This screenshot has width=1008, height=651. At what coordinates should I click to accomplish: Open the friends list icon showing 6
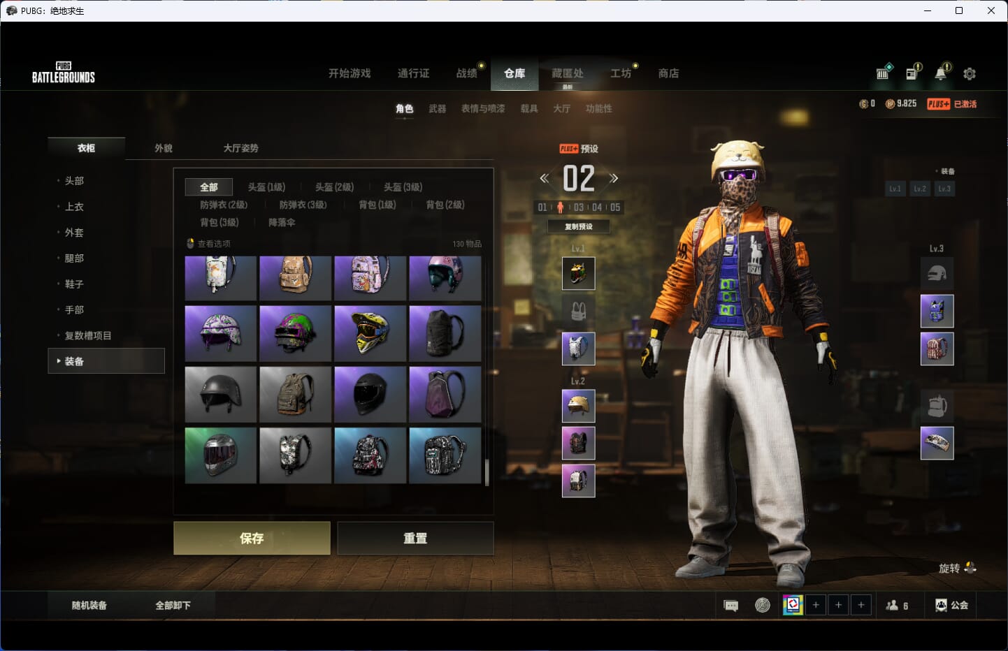pyautogui.click(x=897, y=606)
